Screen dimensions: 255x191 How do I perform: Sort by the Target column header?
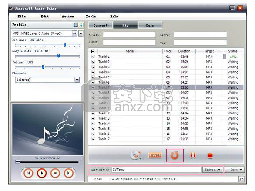point(209,51)
